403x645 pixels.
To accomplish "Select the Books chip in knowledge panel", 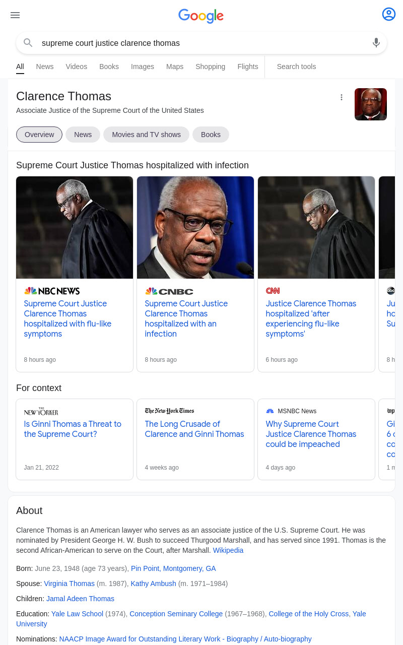I will [x=211, y=135].
